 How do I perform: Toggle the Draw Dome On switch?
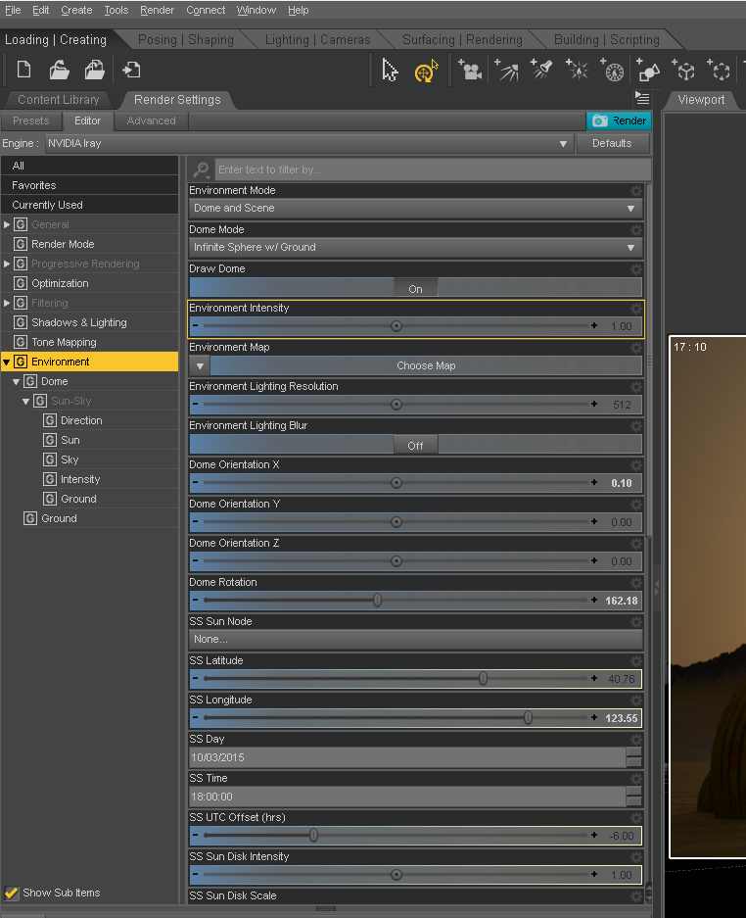point(415,288)
